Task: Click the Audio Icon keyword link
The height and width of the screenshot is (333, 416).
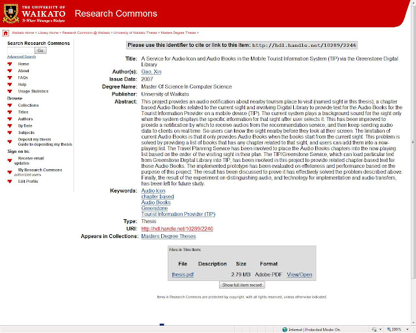Action: pyautogui.click(x=153, y=191)
